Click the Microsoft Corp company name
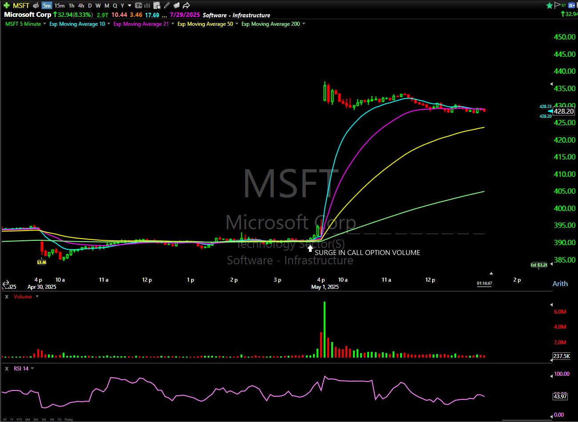This screenshot has height=422, width=578. coord(28,15)
